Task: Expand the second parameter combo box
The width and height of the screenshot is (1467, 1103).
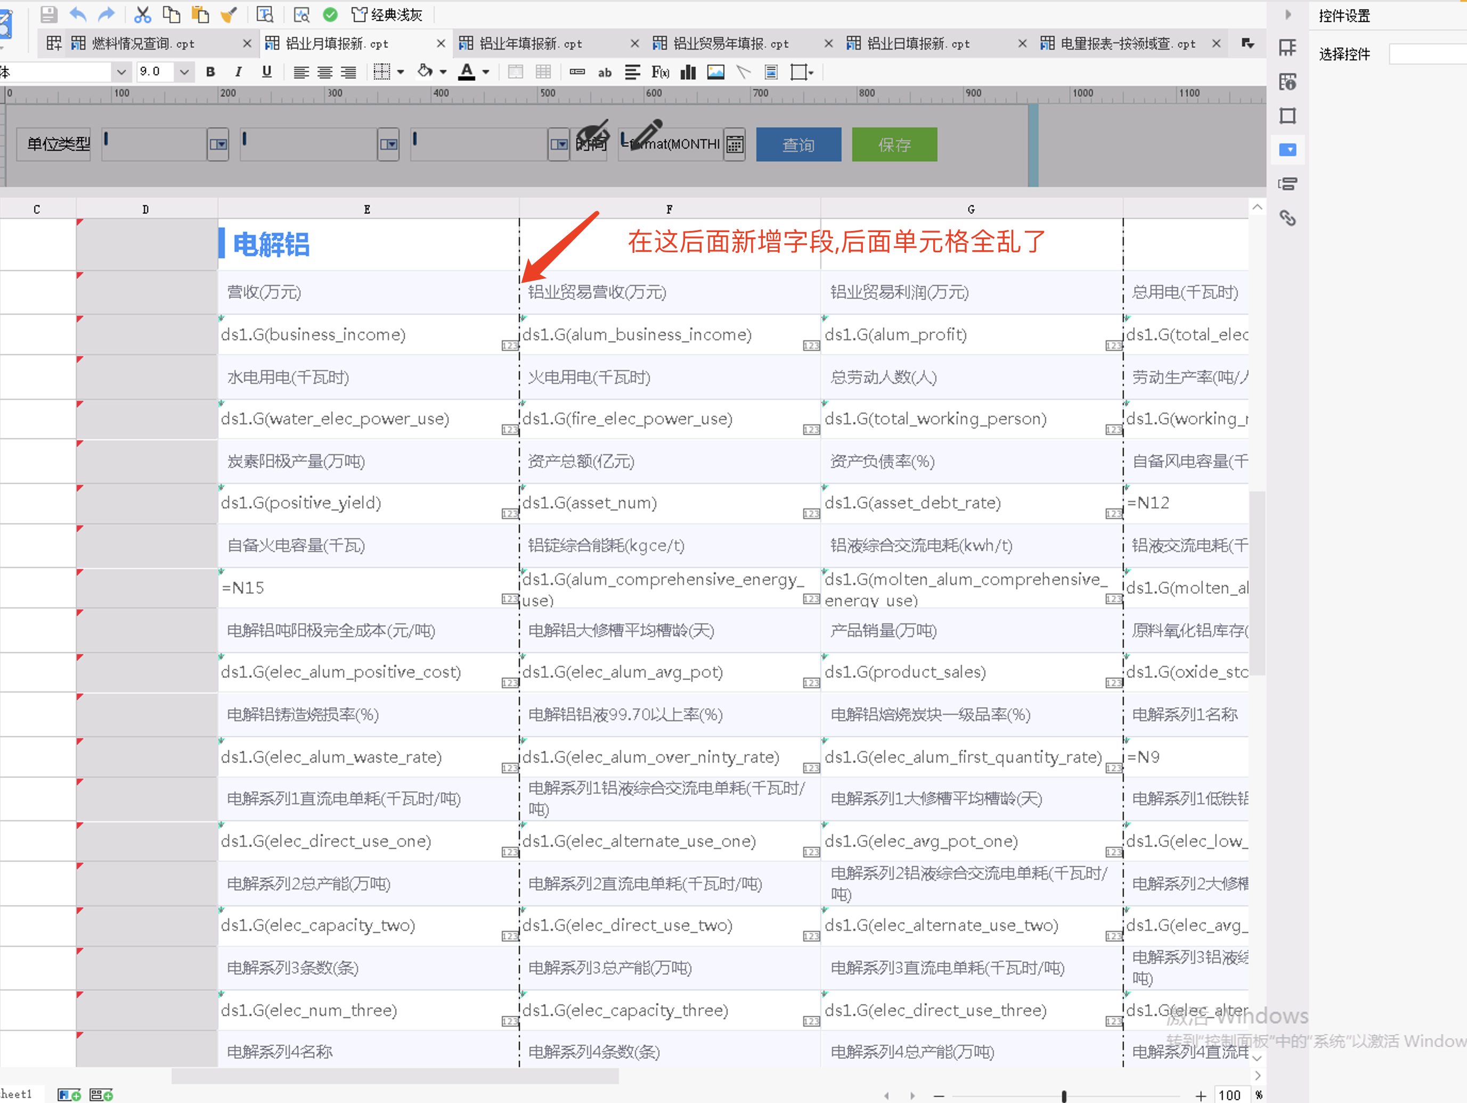Action: point(388,144)
